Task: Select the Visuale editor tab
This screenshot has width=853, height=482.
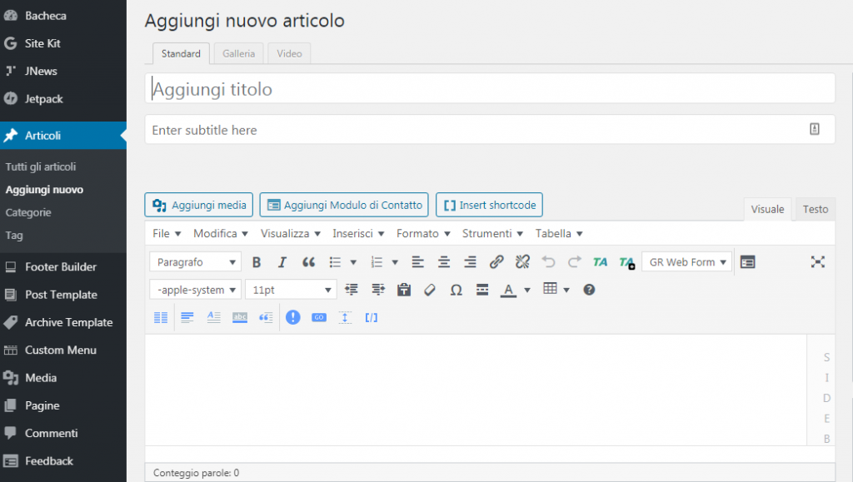Action: click(x=767, y=209)
